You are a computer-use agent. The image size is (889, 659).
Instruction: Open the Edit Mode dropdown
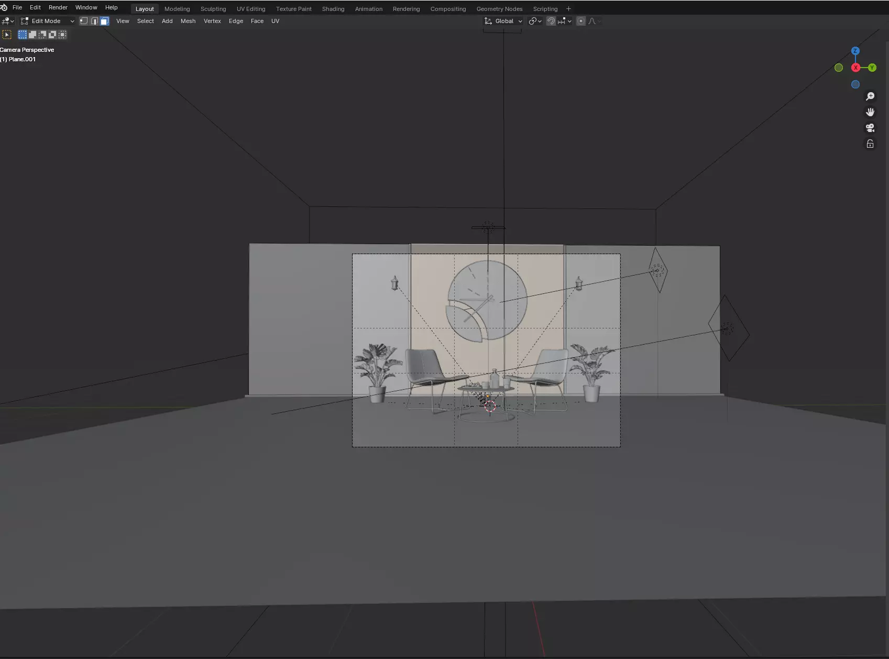point(48,21)
